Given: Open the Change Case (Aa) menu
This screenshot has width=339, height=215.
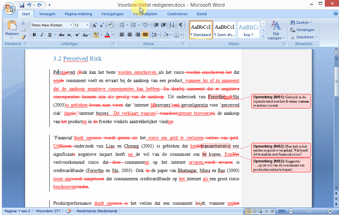Looking at the screenshot, I should tap(86, 35).
